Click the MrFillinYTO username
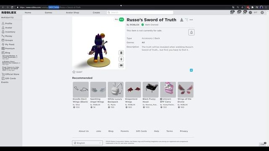The image size is (269, 151). click(8, 18)
